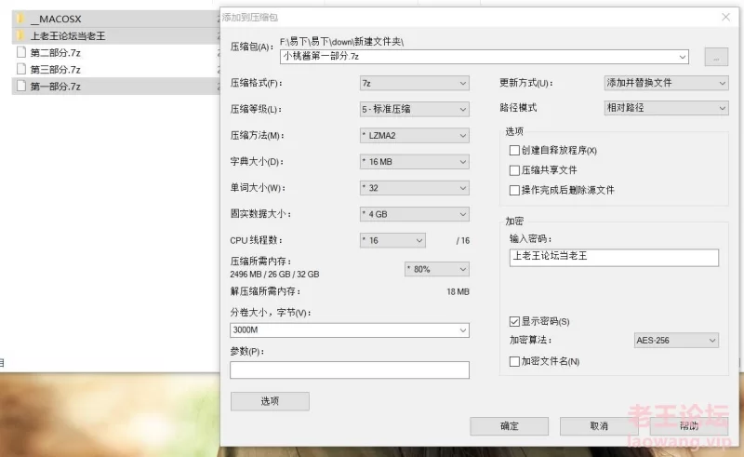Click the browse "..." button
The width and height of the screenshot is (744, 457).
coord(716,57)
